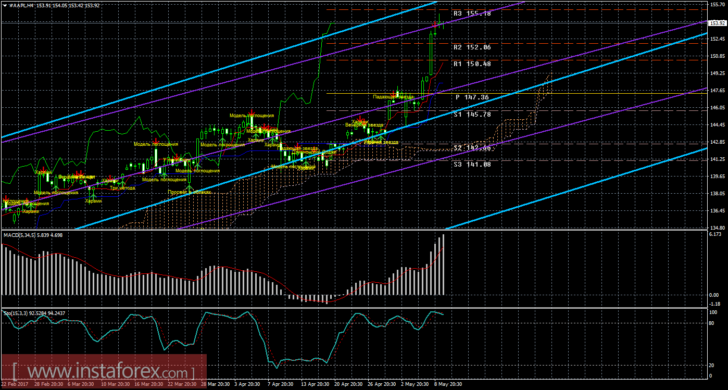Click 134.80 on the price scale
Viewport: 728px width, 390px height.
click(x=718, y=228)
